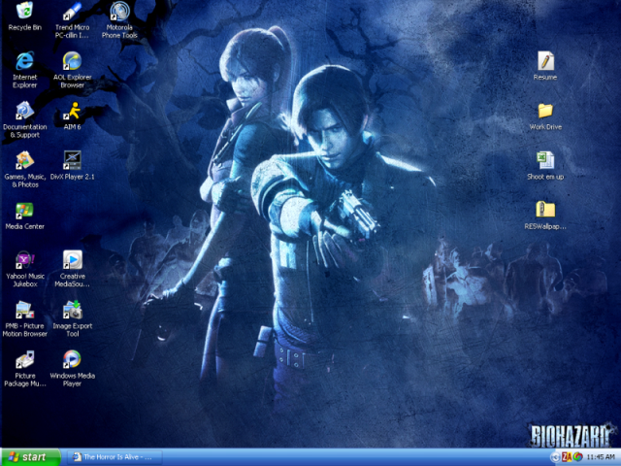Select the Windows Media Player shortcut
The width and height of the screenshot is (621, 466).
pyautogui.click(x=72, y=359)
